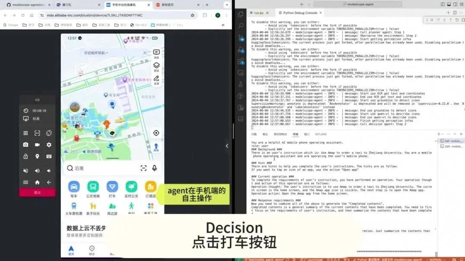The image size is (465, 261).
Task: Bookmark this page with star icon
Action: coord(192,16)
